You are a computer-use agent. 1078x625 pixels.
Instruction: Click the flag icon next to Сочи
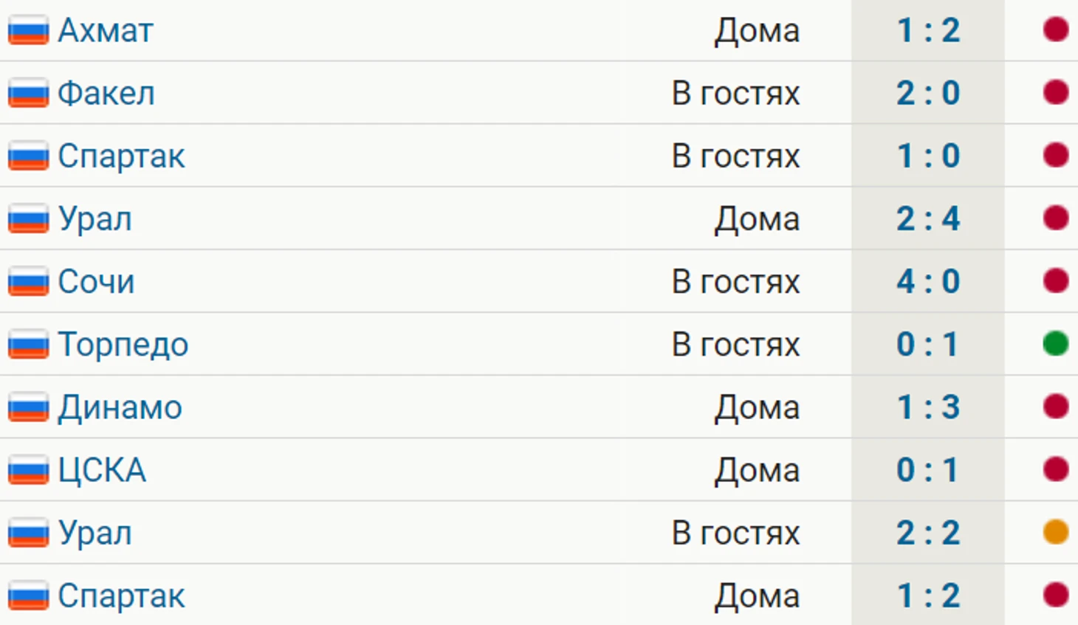(x=28, y=282)
